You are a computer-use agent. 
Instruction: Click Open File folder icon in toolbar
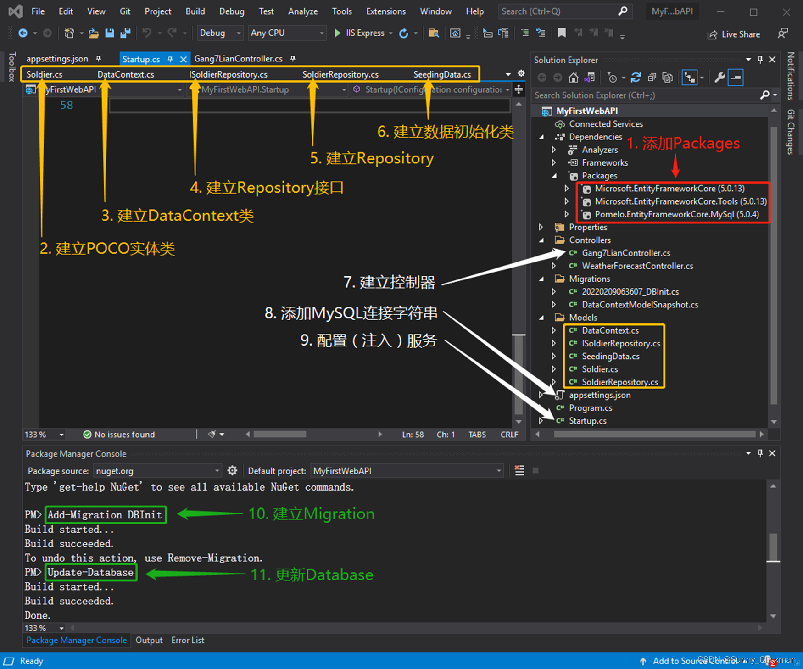94,33
